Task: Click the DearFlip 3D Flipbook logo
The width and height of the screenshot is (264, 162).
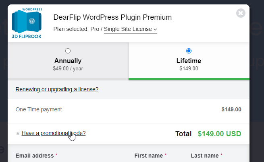Action: [27, 23]
